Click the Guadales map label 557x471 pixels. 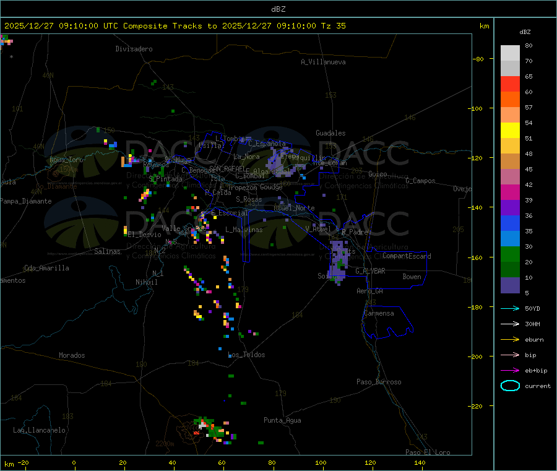pyautogui.click(x=330, y=133)
